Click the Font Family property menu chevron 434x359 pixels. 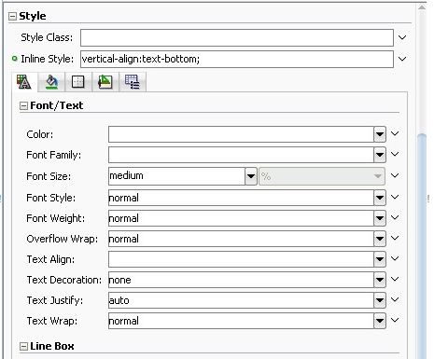(x=395, y=154)
